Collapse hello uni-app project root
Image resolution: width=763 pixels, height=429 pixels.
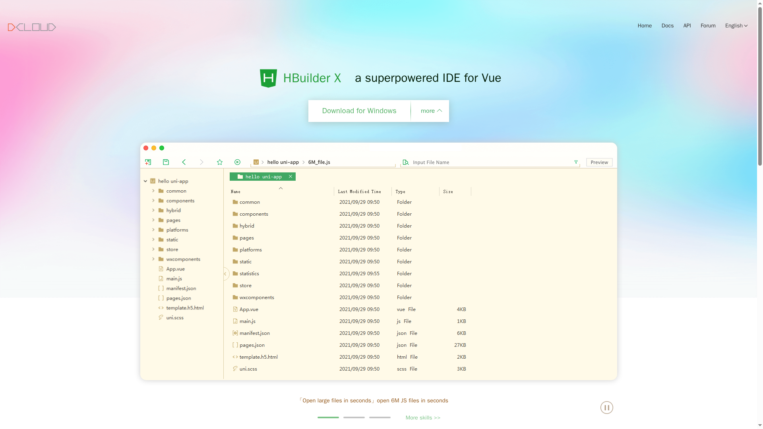(x=145, y=181)
